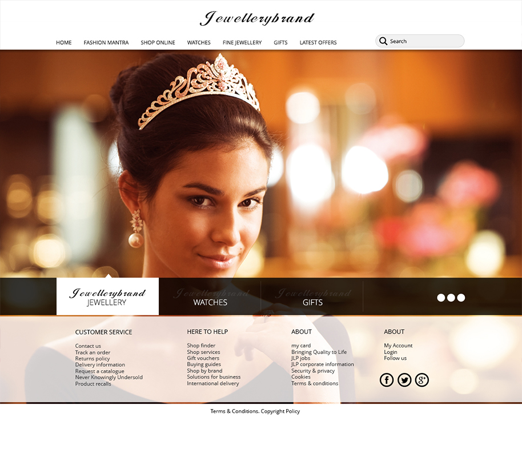View LATEST OFFERS in the navigation

318,43
